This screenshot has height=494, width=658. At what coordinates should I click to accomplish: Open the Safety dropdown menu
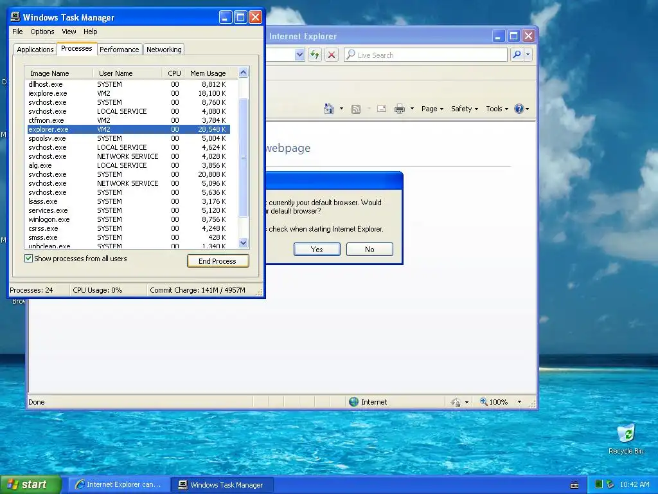click(465, 109)
